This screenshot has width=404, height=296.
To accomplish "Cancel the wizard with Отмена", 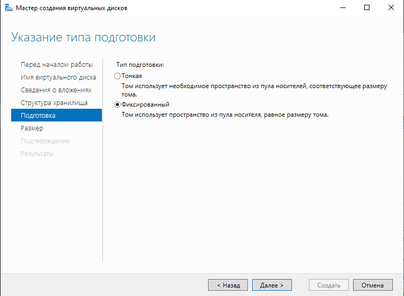I will 373,285.
